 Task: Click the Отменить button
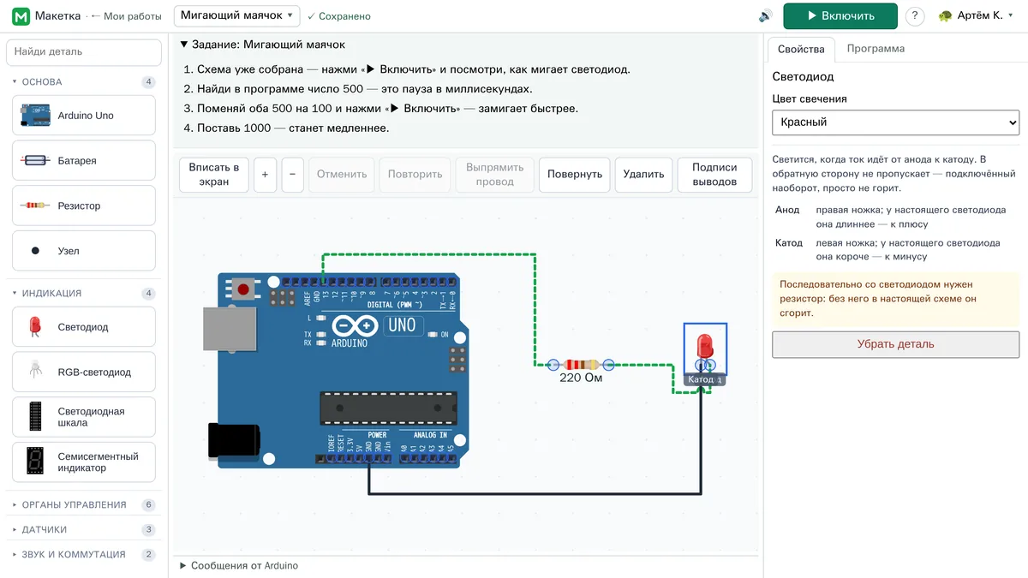[x=342, y=174]
